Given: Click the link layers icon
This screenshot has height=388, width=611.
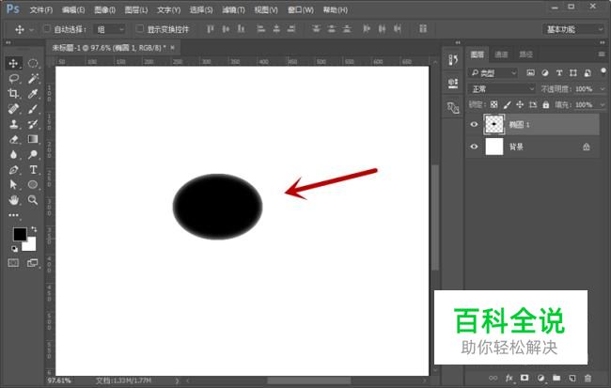Looking at the screenshot, I should pos(493,378).
